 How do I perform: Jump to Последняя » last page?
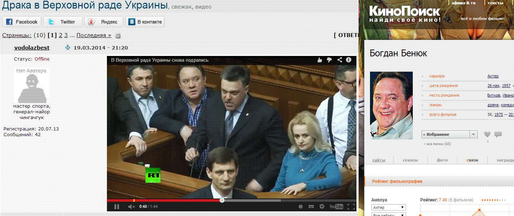[x=94, y=35]
